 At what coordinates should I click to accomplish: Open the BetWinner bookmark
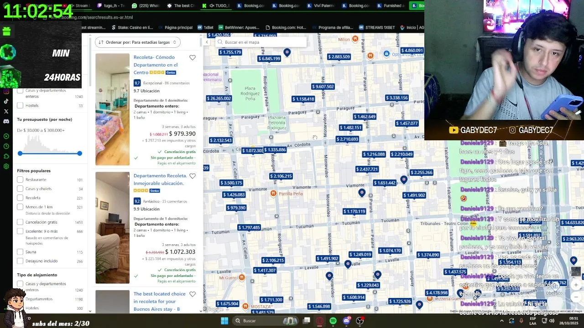[239, 27]
